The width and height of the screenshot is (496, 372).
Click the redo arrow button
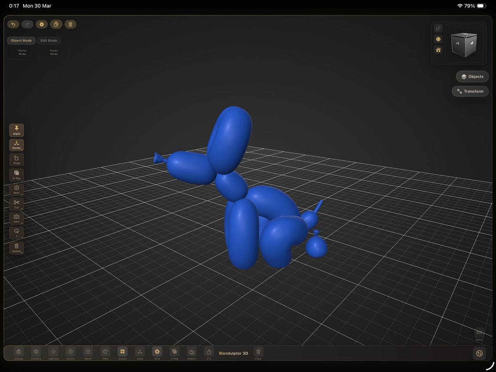click(27, 24)
